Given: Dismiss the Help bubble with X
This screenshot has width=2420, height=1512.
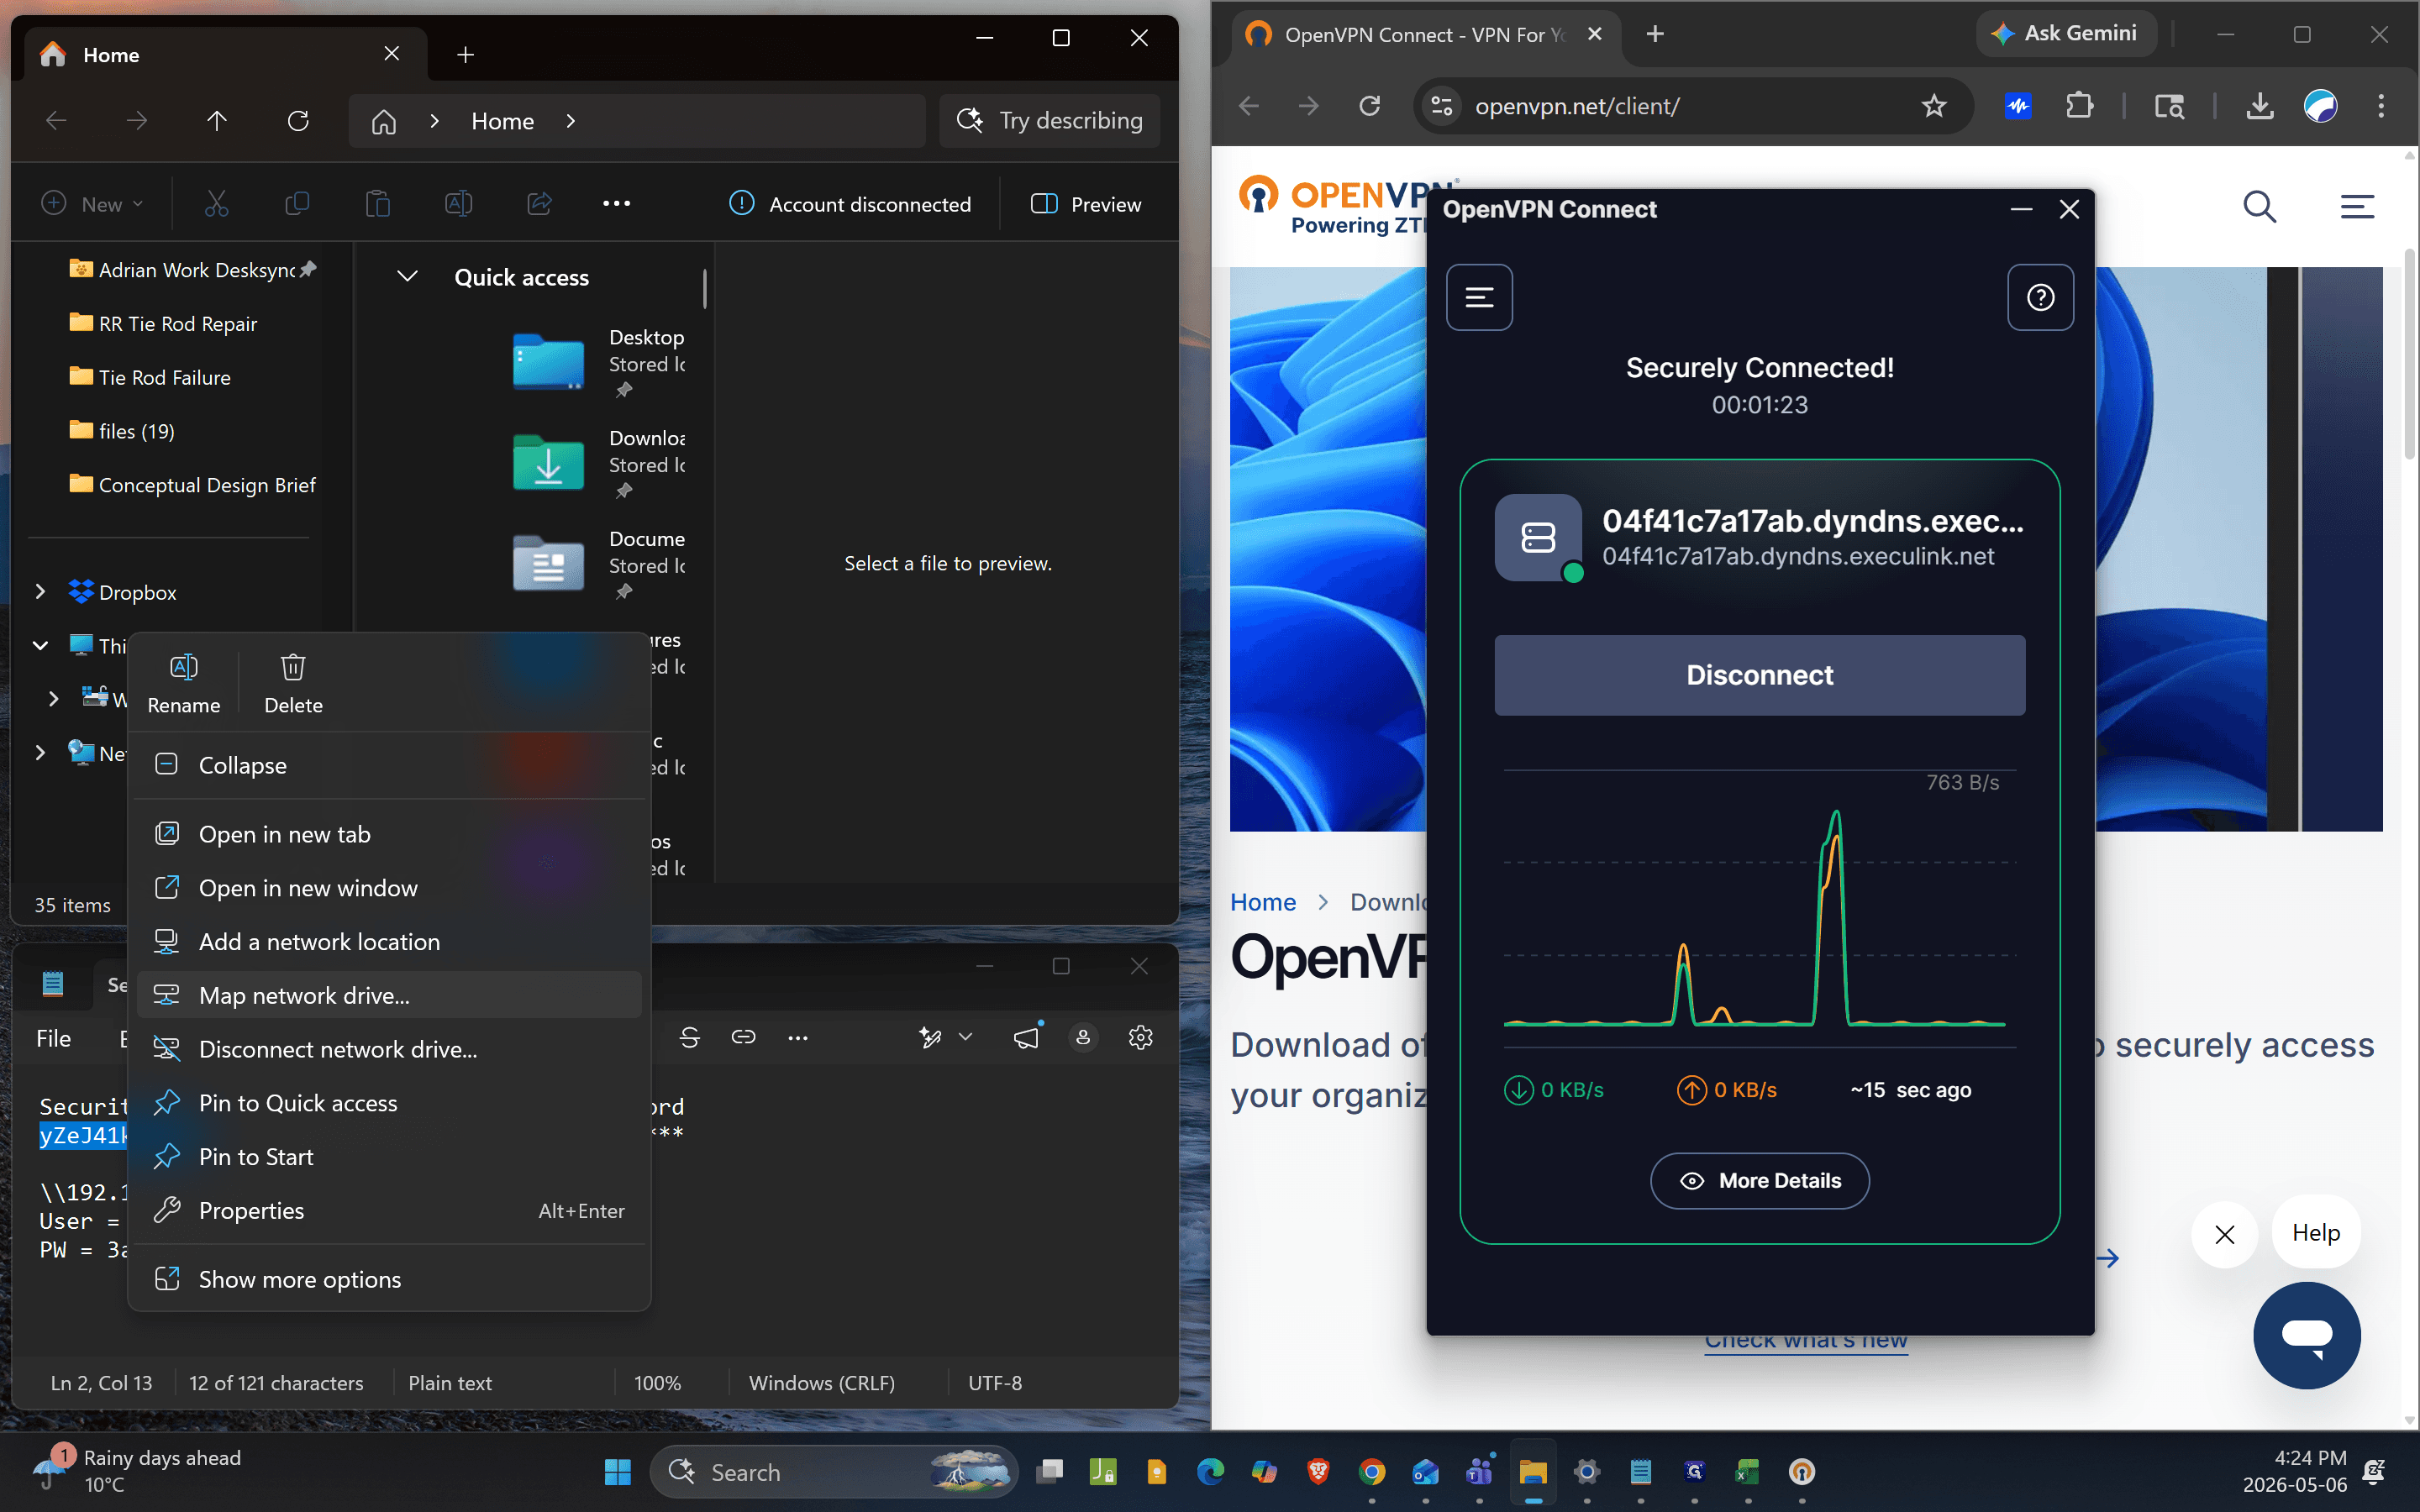Looking at the screenshot, I should [x=2225, y=1234].
